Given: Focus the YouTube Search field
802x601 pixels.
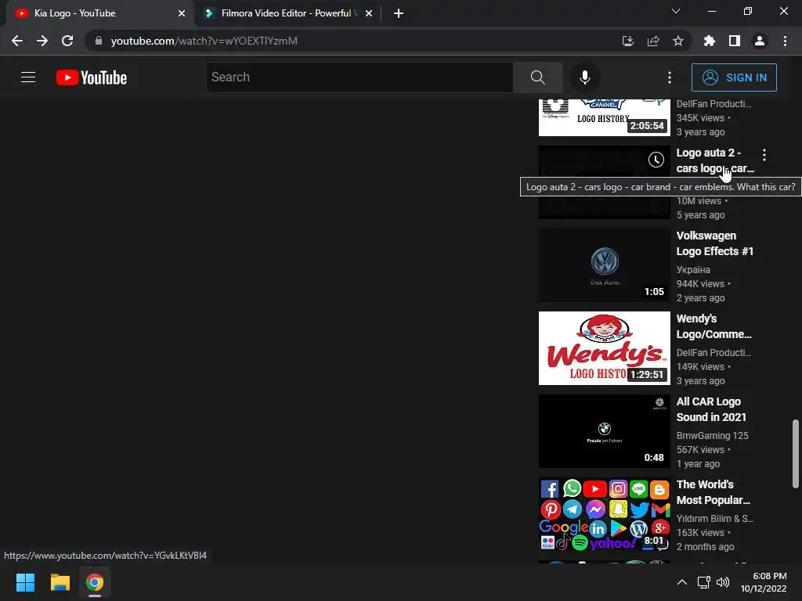Looking at the screenshot, I should (x=359, y=77).
